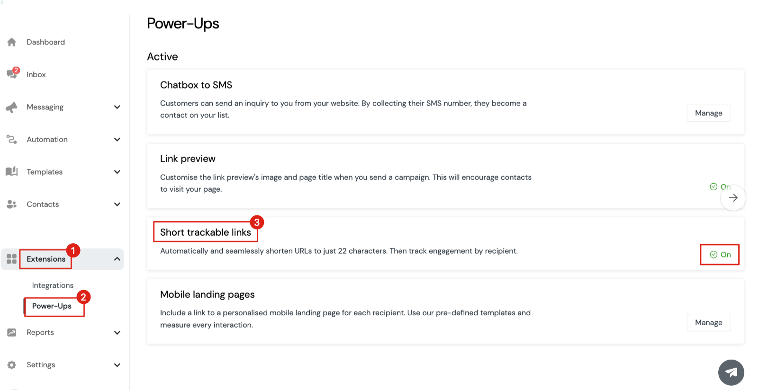Toggle Link preview On status

pos(720,186)
